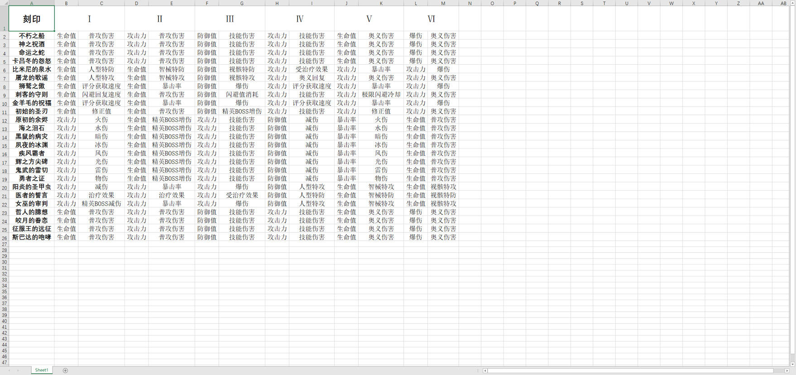Open the Sheet1 tab
The height and width of the screenshot is (375, 796).
point(42,370)
